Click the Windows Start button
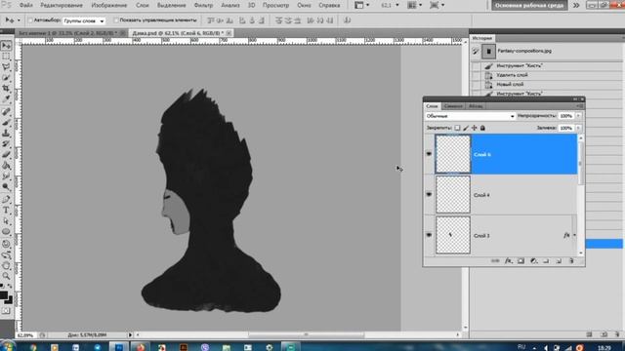Image resolution: width=625 pixels, height=351 pixels. [x=7, y=346]
